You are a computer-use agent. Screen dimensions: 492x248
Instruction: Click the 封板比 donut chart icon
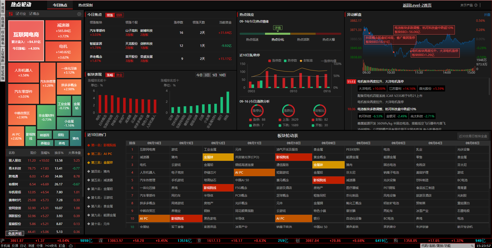[x=320, y=111]
